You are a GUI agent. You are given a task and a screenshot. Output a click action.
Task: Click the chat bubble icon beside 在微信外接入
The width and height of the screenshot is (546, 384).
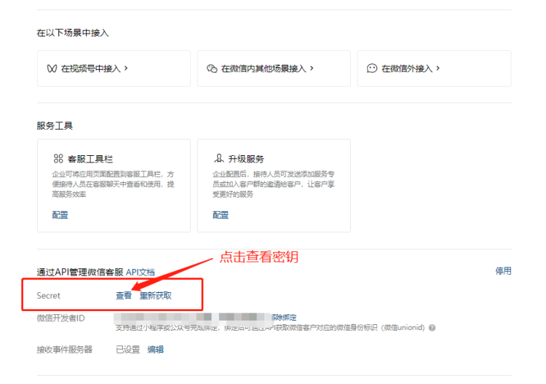pyautogui.click(x=372, y=68)
